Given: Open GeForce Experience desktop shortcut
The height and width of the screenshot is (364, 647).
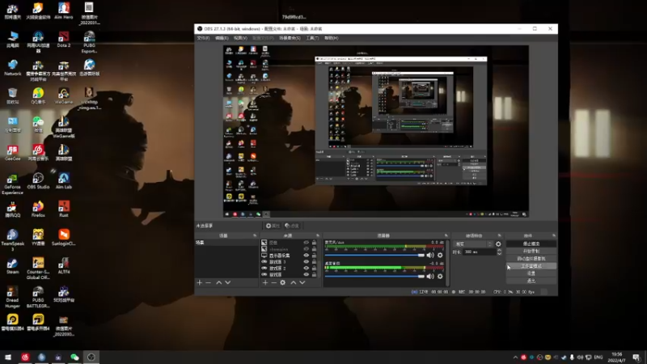Looking at the screenshot, I should [x=12, y=184].
